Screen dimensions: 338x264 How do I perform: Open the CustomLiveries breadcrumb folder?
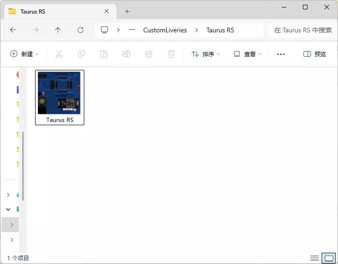pos(165,30)
